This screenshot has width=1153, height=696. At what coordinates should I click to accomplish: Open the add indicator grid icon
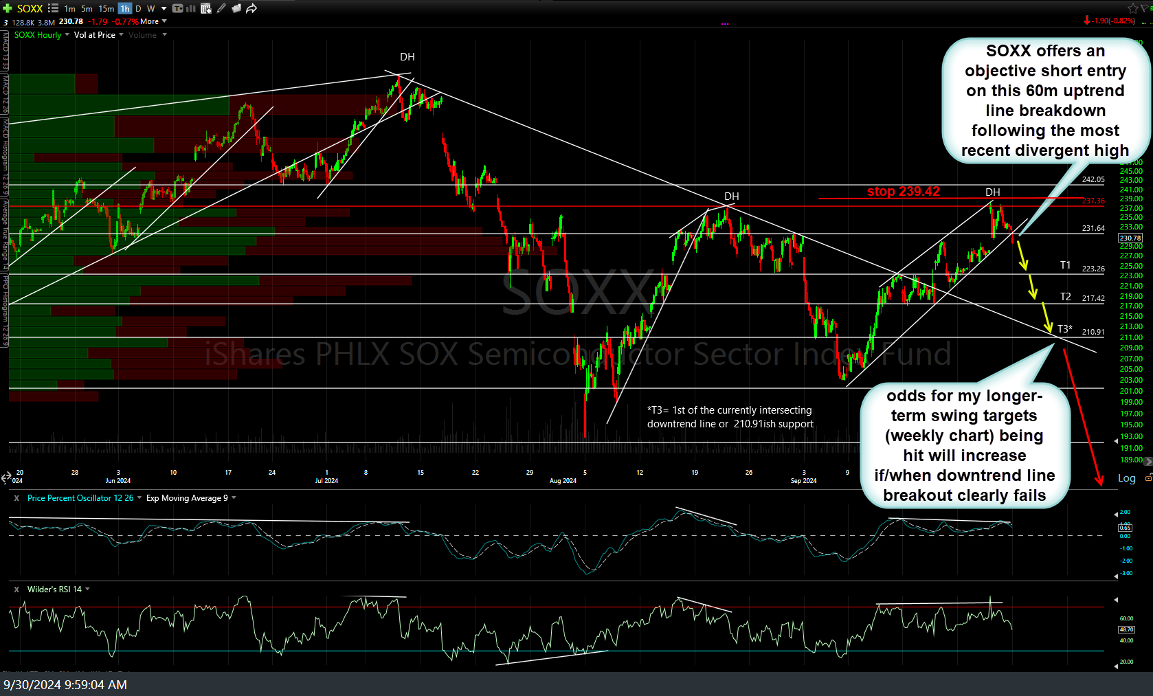click(x=205, y=8)
